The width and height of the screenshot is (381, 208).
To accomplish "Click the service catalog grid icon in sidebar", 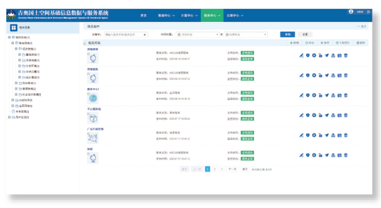I will (13, 28).
